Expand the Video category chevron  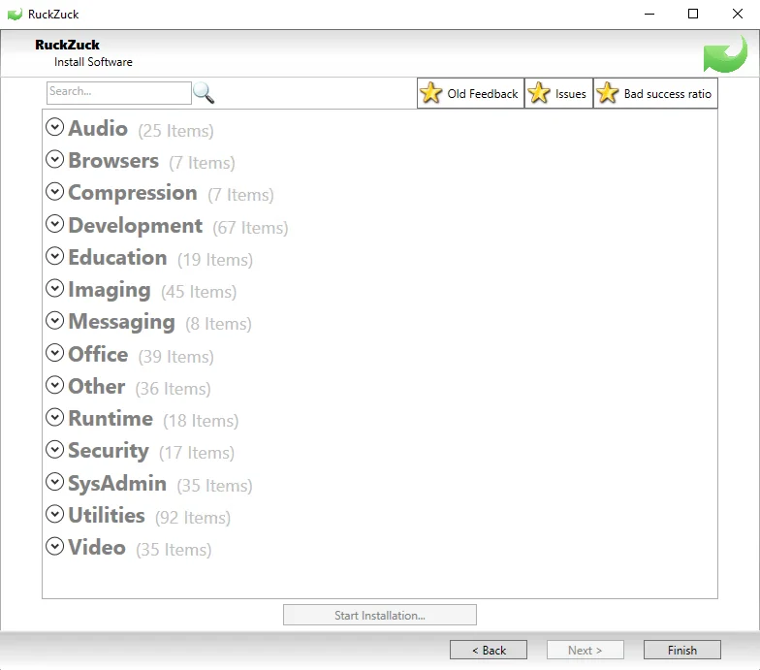click(55, 547)
